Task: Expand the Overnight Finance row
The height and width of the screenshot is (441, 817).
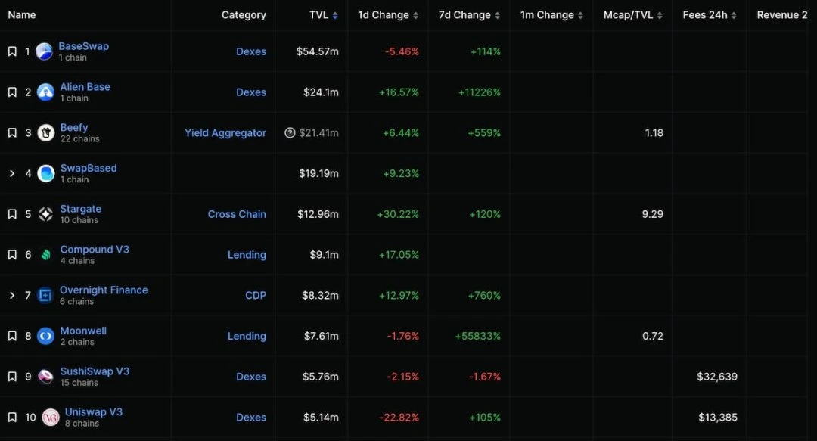Action: (x=12, y=296)
